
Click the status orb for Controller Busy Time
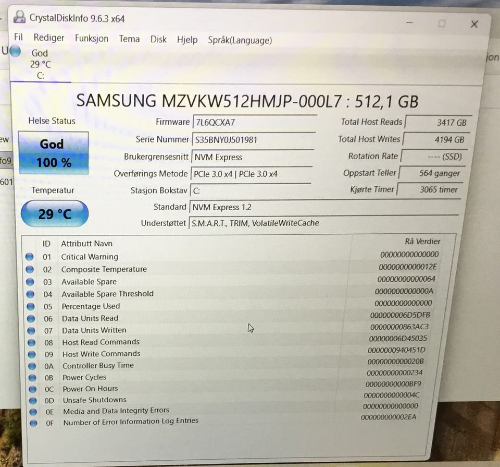point(32,366)
